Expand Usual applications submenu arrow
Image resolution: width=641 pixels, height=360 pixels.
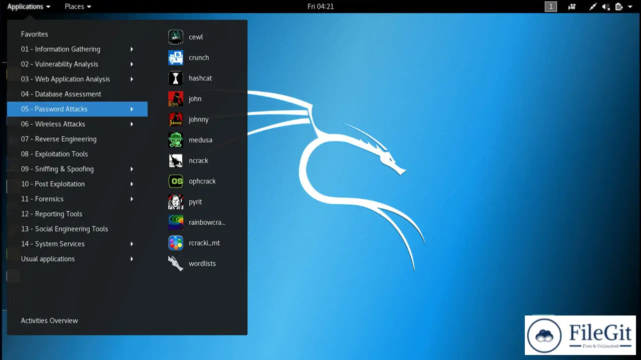(x=132, y=259)
